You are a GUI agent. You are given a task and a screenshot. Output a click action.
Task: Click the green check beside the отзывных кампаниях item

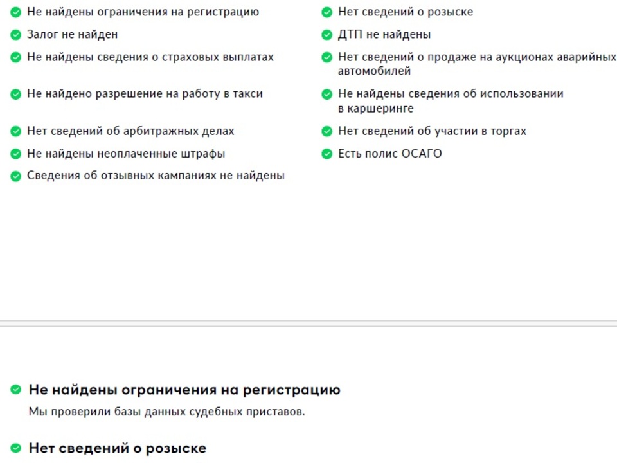pos(16,176)
